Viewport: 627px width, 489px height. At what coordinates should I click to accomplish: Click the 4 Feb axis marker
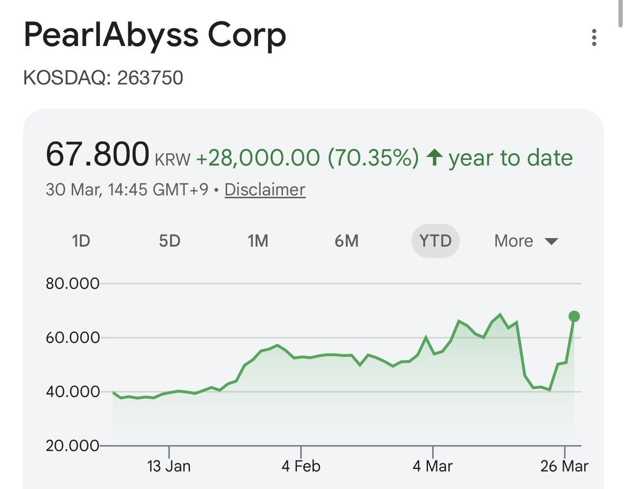click(x=301, y=466)
